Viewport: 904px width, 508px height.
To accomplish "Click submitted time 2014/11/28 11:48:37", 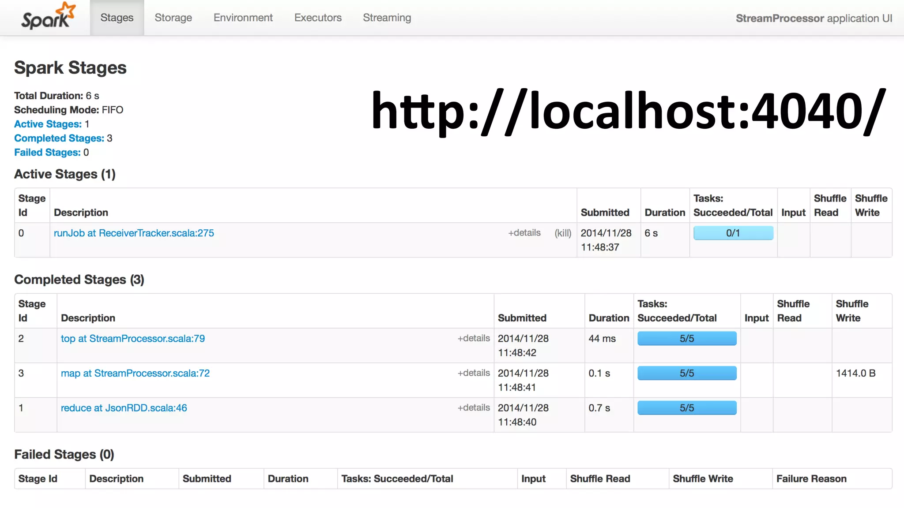I will pyautogui.click(x=606, y=240).
